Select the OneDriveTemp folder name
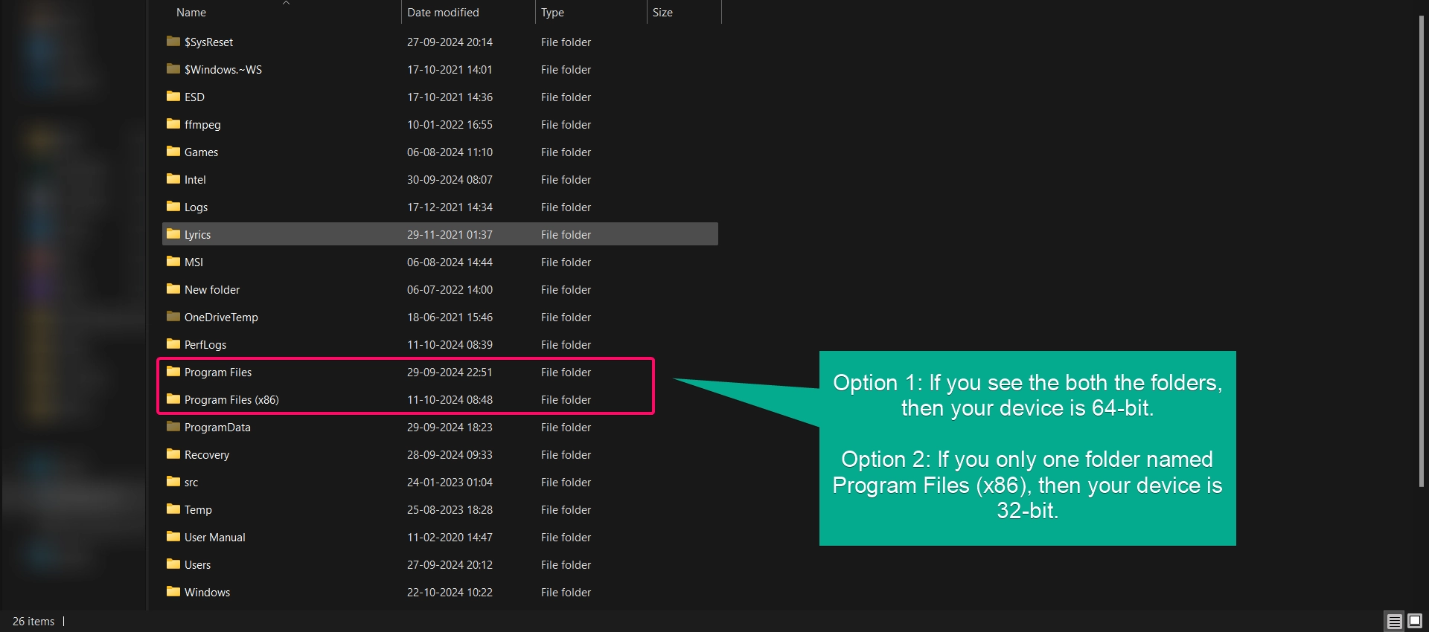 tap(221, 317)
